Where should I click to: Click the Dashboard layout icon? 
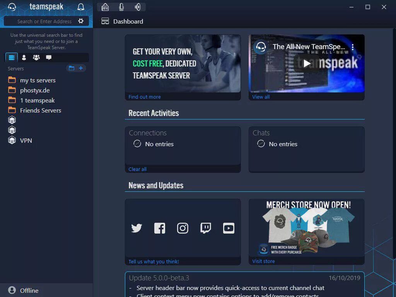coord(105,21)
